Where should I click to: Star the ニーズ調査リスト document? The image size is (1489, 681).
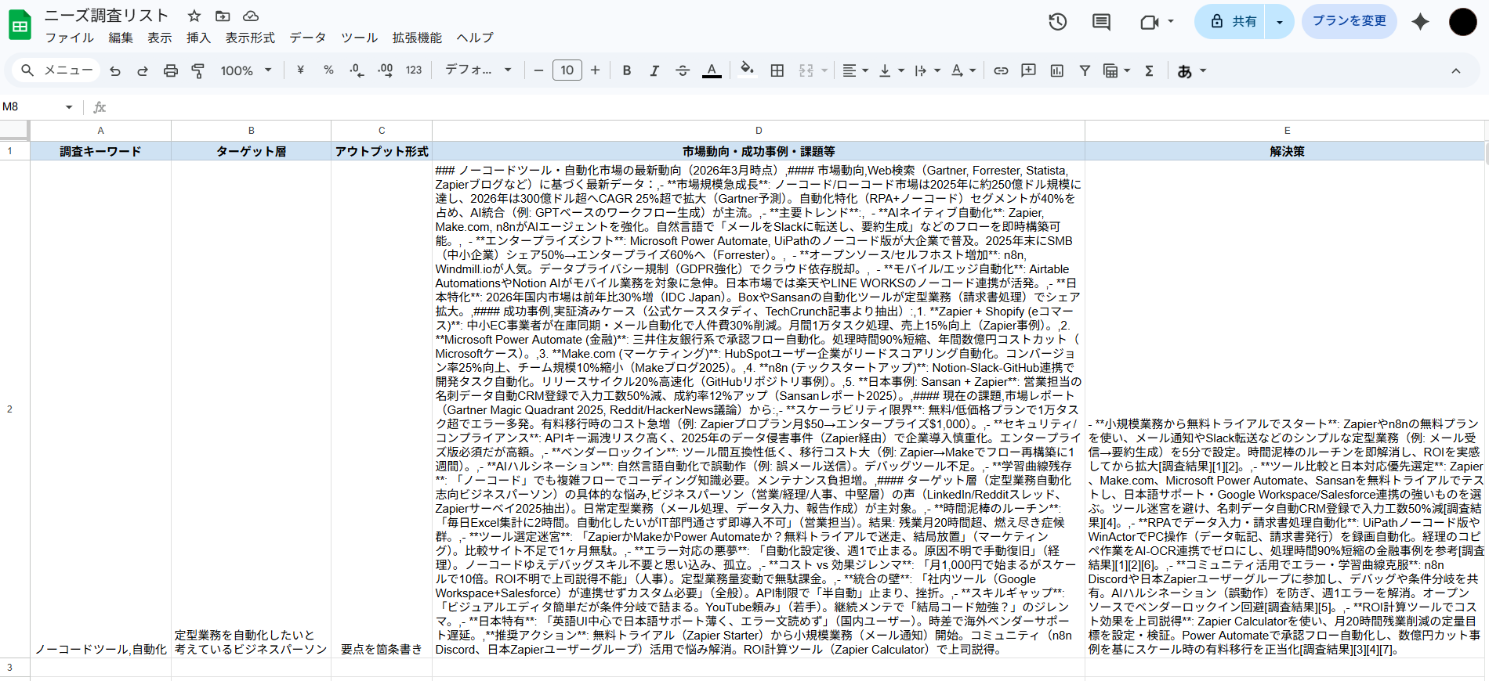(x=194, y=16)
